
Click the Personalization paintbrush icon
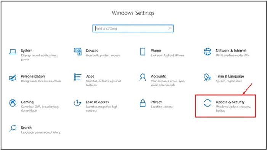(13, 78)
